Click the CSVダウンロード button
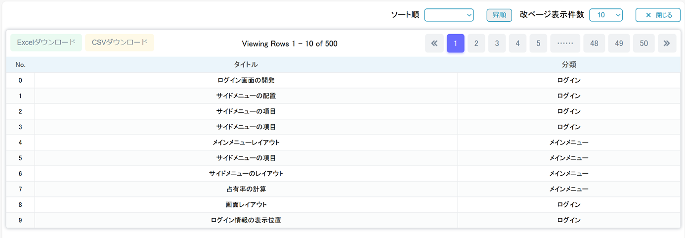This screenshot has width=685, height=238. pyautogui.click(x=120, y=43)
